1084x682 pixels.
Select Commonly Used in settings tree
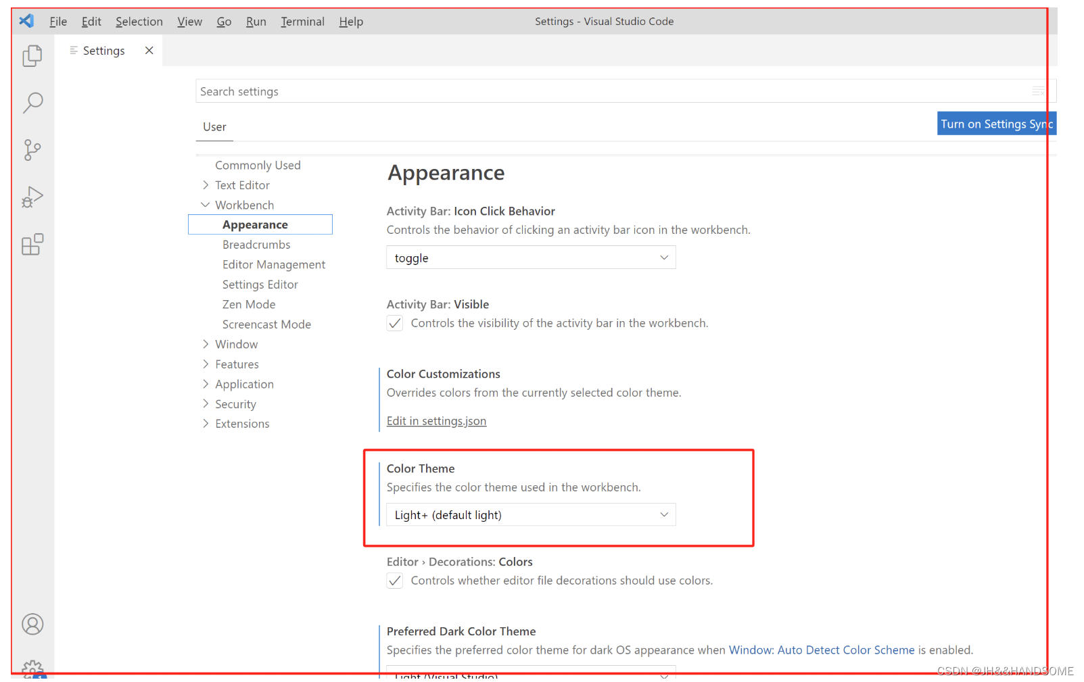click(x=258, y=166)
